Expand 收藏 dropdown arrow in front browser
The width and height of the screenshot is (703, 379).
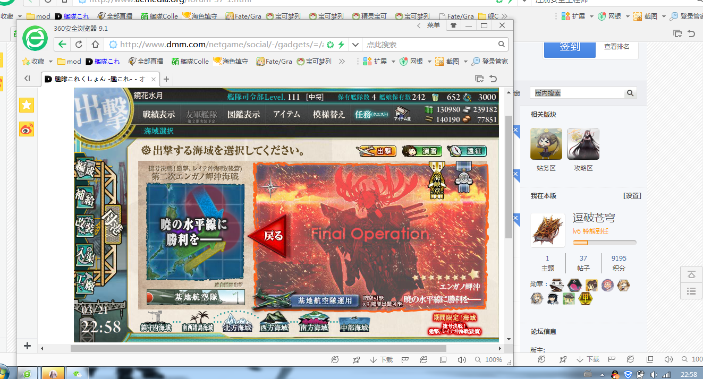coord(50,62)
